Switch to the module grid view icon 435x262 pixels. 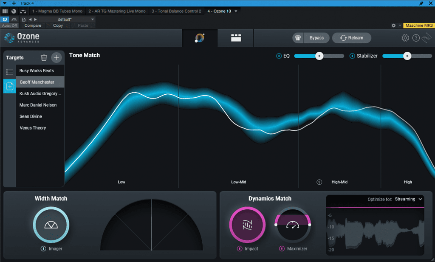pyautogui.click(x=236, y=38)
